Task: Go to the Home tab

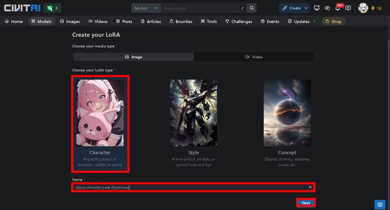Action: [x=14, y=21]
